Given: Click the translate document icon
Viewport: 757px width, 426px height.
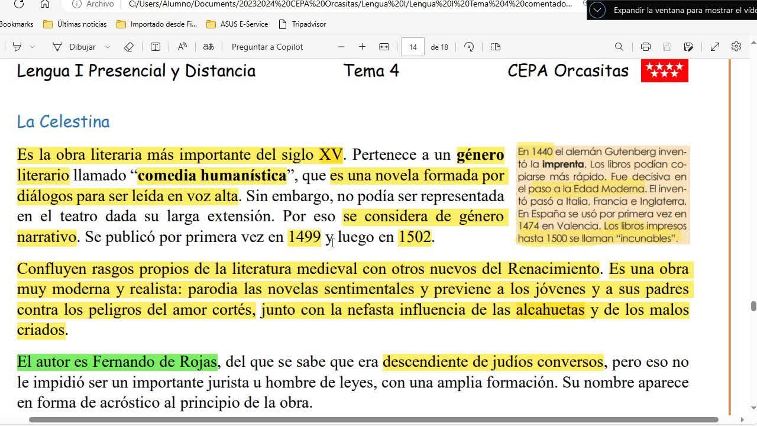Looking at the screenshot, I should pyautogui.click(x=208, y=47).
